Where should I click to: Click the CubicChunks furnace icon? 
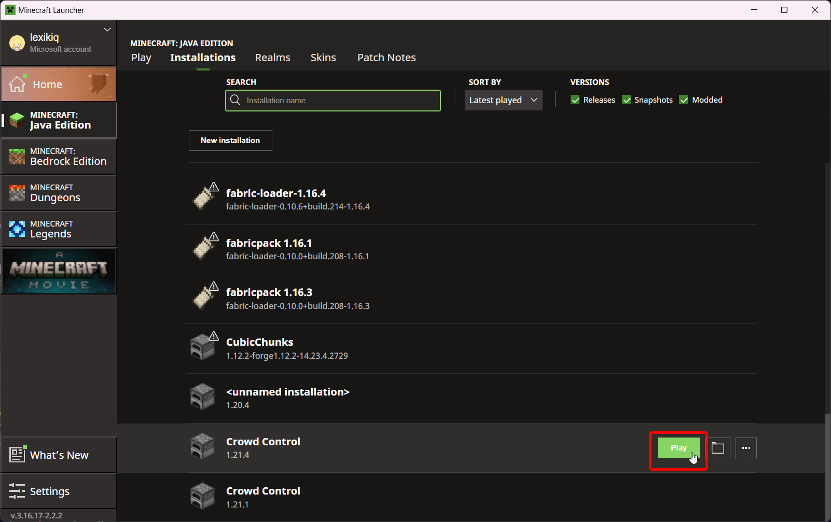click(x=202, y=347)
